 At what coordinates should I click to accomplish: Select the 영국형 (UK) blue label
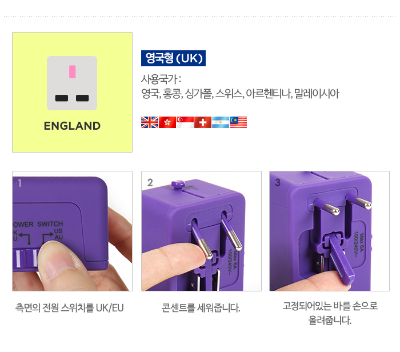pyautogui.click(x=174, y=58)
